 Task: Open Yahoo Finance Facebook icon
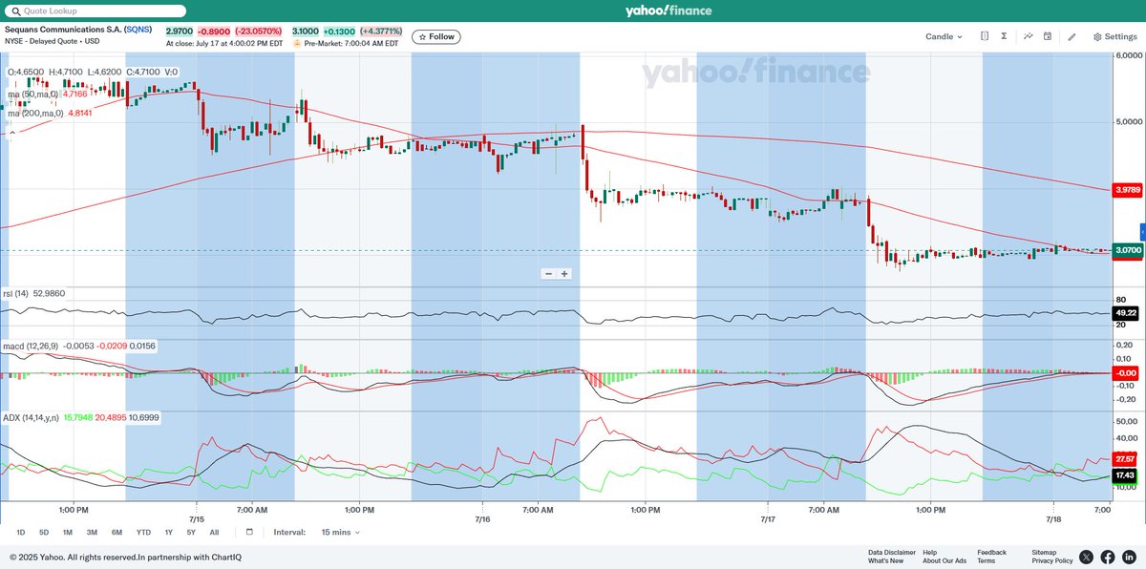pos(1108,557)
